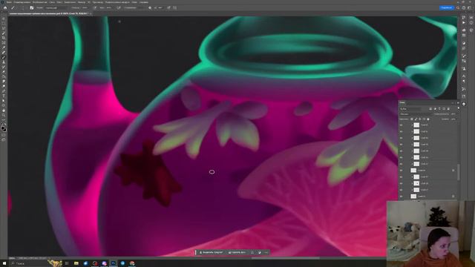
Task: Hide the layer with dark-dot thumbnail
Action: coord(402,183)
